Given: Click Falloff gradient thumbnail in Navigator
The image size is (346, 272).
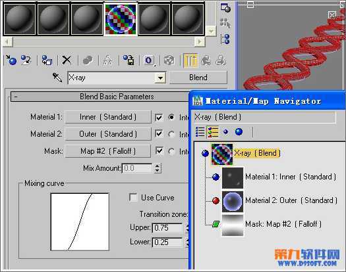Looking at the screenshot, I should (x=233, y=225).
